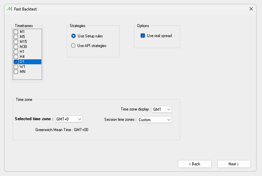262x176 pixels.
Task: Enable the W1 weekly timeframe
Action: (16, 67)
